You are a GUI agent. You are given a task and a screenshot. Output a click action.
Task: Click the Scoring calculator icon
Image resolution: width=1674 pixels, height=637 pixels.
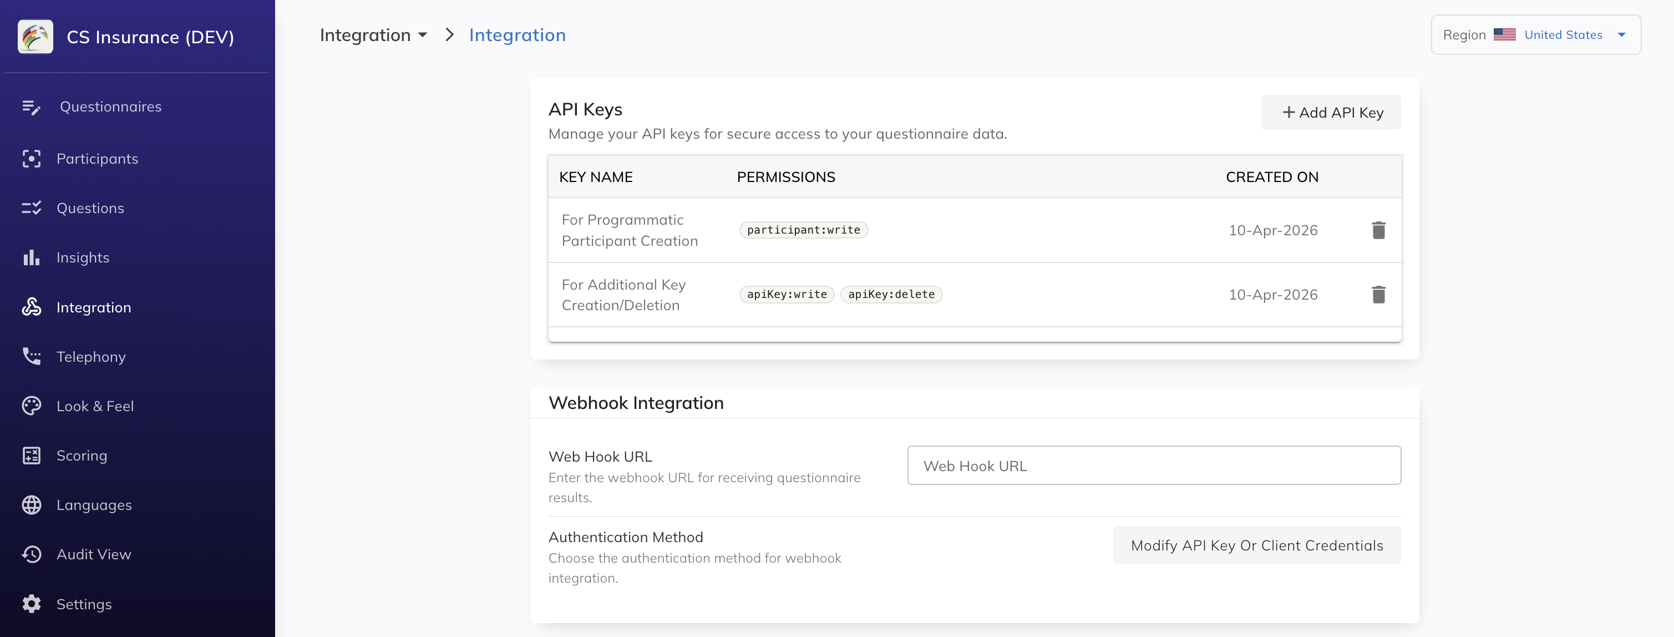[x=31, y=456]
